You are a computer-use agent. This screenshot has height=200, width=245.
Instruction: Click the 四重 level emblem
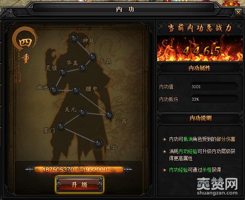click(x=25, y=46)
